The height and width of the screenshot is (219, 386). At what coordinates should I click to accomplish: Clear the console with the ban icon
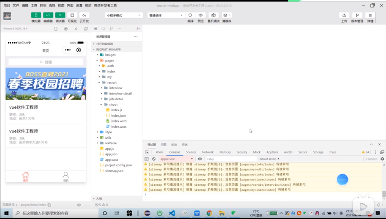click(154, 159)
